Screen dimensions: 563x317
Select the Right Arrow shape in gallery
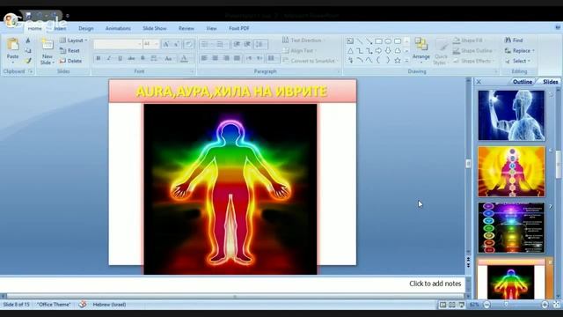[378, 51]
